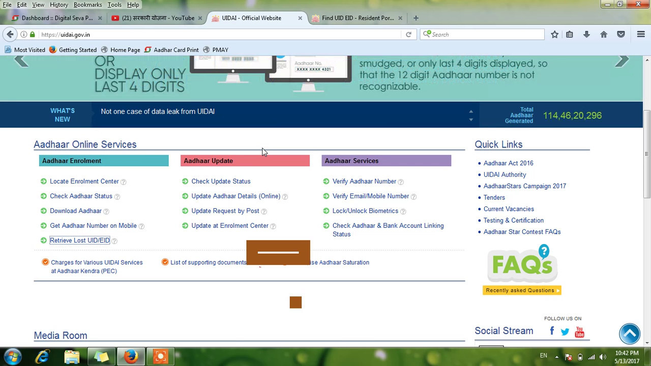The width and height of the screenshot is (651, 366).
Task: Open the Tools menu
Action: [114, 5]
